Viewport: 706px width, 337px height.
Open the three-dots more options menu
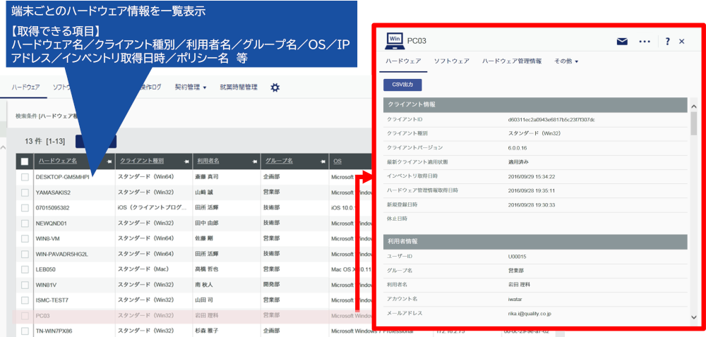[645, 42]
